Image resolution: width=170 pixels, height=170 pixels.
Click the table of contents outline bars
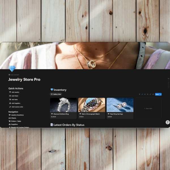[169, 83]
